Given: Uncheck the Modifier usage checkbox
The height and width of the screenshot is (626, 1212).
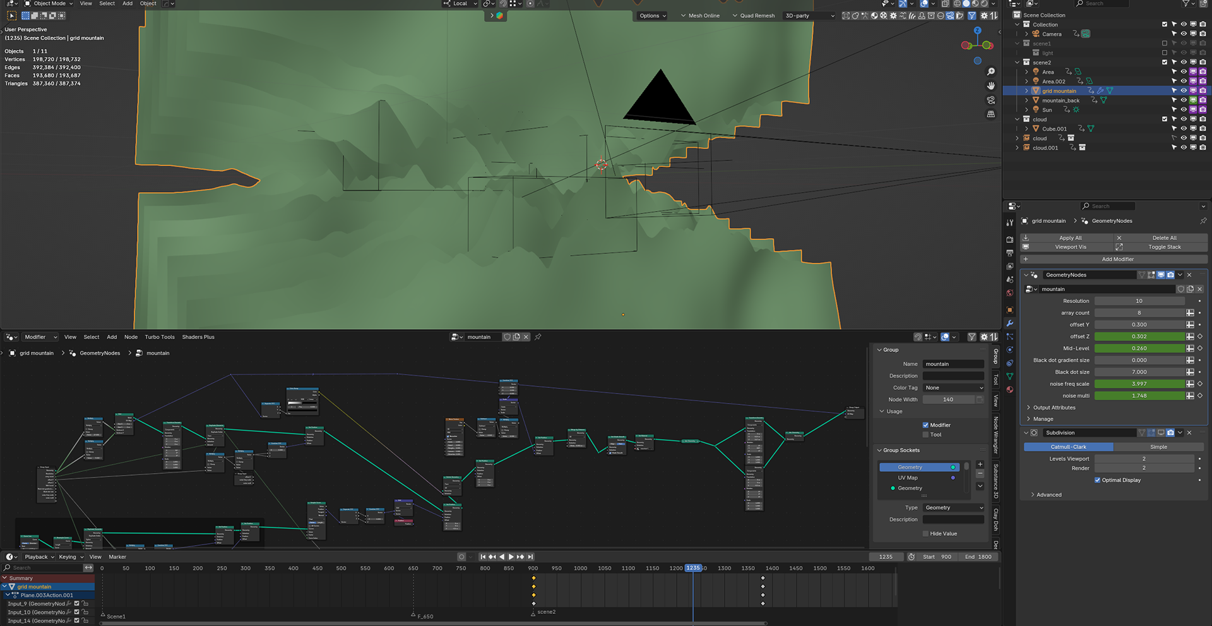Looking at the screenshot, I should point(925,426).
